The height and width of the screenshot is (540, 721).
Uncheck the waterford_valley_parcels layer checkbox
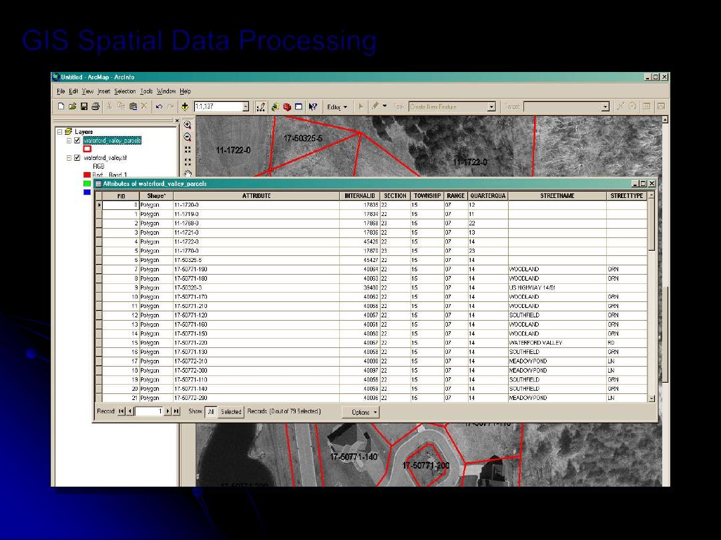[x=77, y=141]
